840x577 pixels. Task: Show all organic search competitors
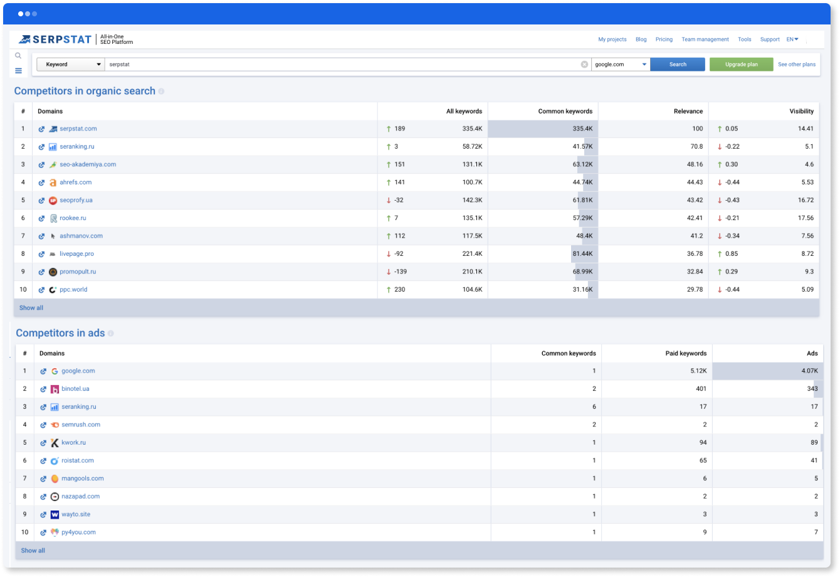(x=31, y=308)
